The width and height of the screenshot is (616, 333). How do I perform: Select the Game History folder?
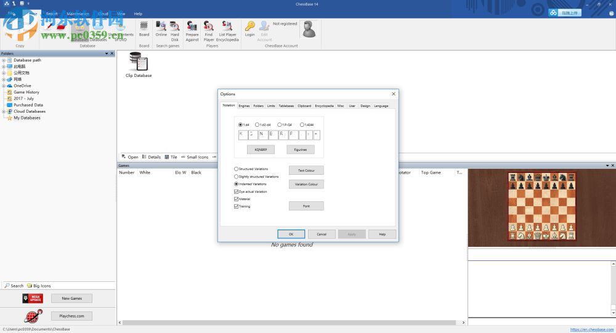pyautogui.click(x=26, y=92)
